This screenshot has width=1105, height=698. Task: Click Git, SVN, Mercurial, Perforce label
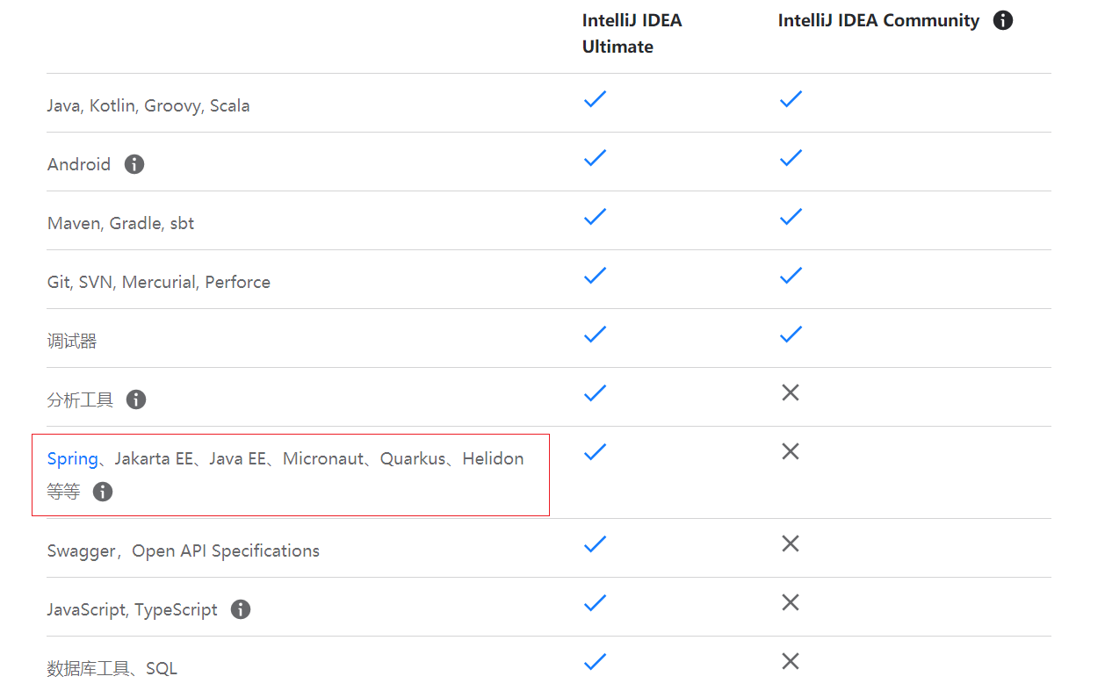tap(159, 282)
